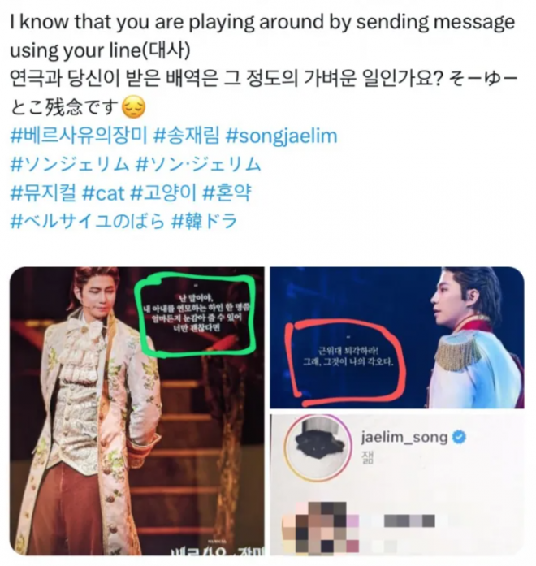Screen dimensions: 536x566
Task: View the blue-uniform stage photo
Action: point(397,338)
